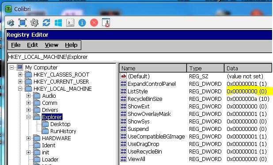The width and height of the screenshot is (273, 165).
Task: Click the ExpandControlPanel value icon
Action: pos(123,84)
